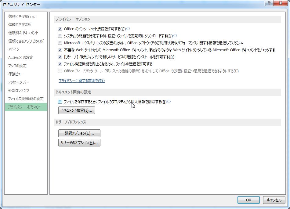The height and width of the screenshot is (209, 290).
Task: Open プライバシーに関する声明を読む link
Action: coord(82,81)
